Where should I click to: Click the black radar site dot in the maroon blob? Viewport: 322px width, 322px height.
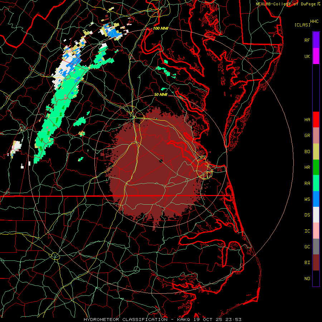(161, 161)
